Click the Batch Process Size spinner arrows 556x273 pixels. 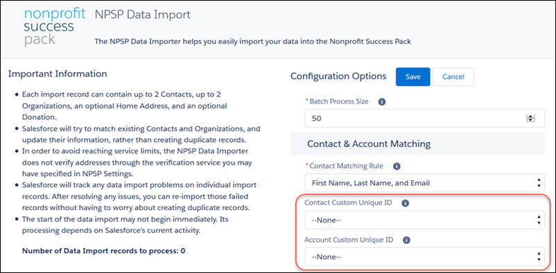[530, 118]
